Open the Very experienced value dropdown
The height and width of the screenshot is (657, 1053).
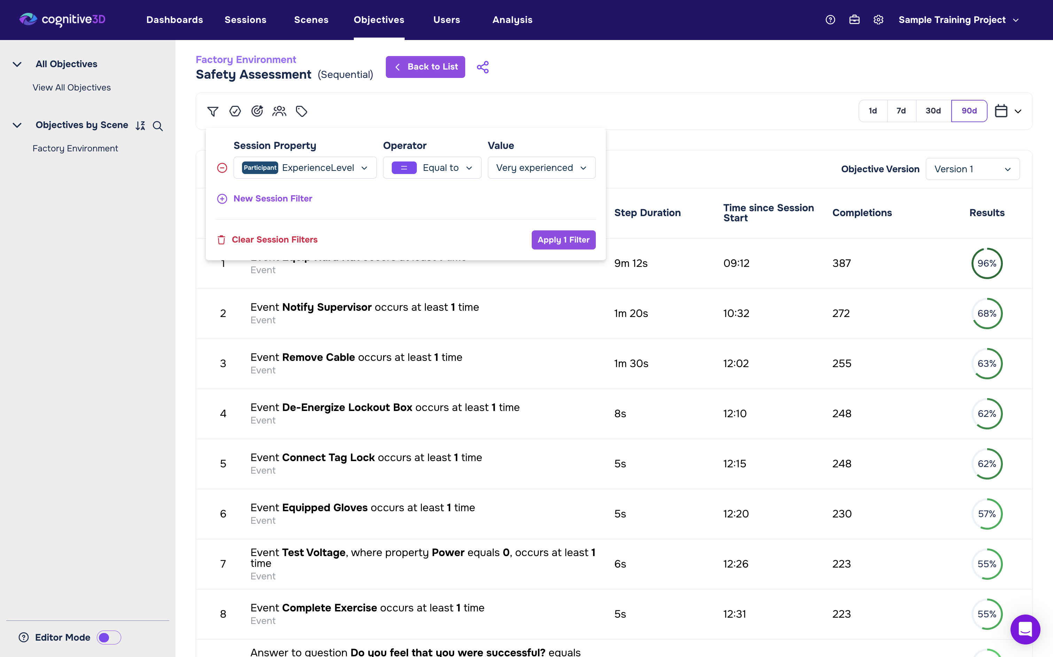(541, 168)
